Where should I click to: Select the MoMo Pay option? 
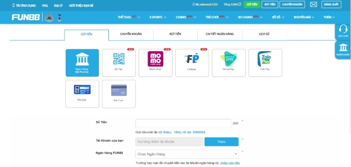coord(155,63)
